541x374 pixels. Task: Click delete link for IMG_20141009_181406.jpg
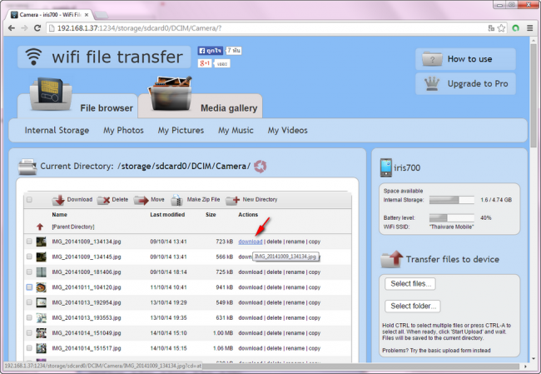coord(275,272)
